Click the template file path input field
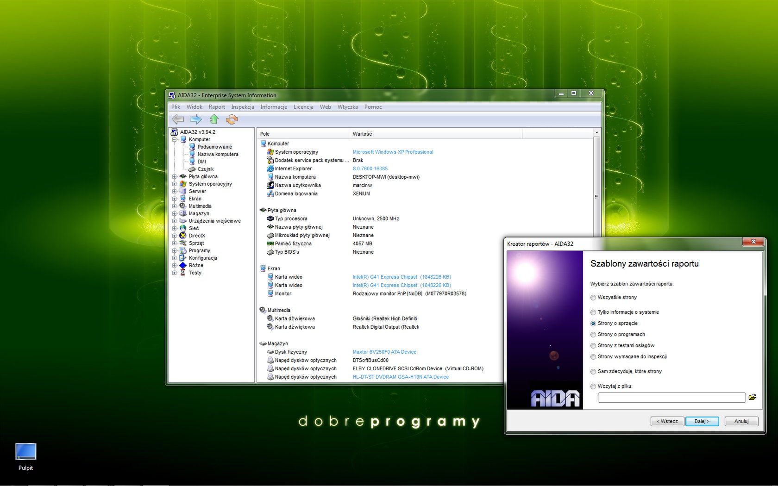The height and width of the screenshot is (486, 778). tap(671, 398)
